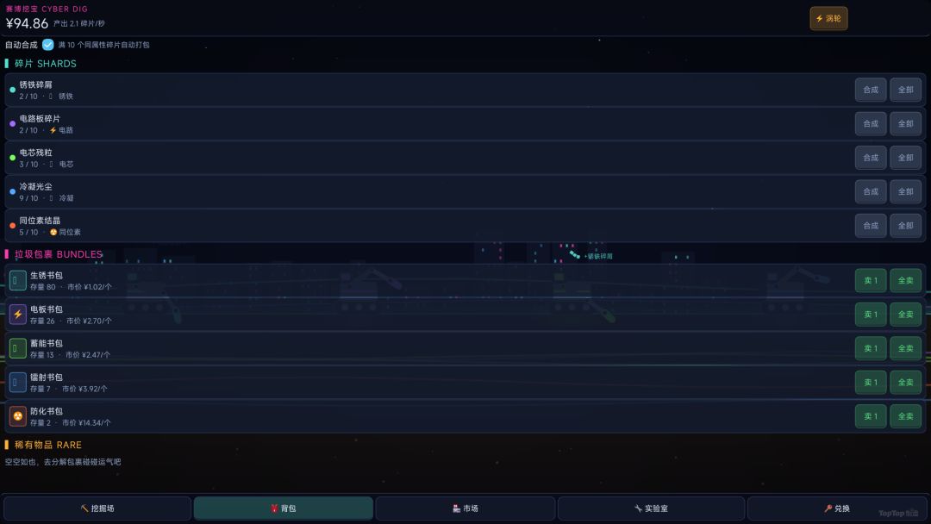Synthesize 冷凝光尘 with 合成 button
The image size is (931, 524).
871,191
